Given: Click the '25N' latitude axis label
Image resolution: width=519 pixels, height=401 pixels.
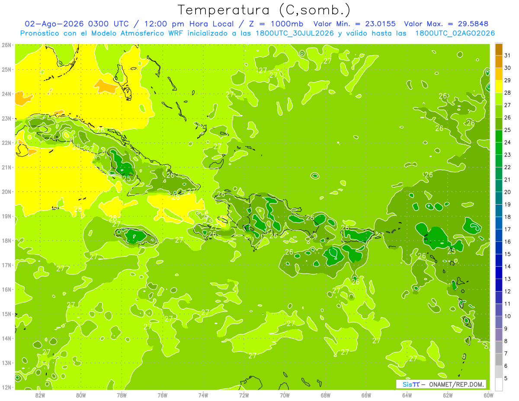Looking at the screenshot, I should [x=6, y=69].
